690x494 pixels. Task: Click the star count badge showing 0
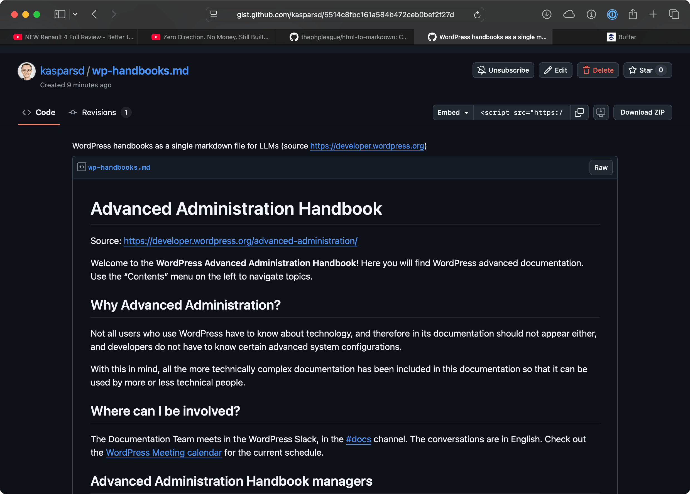[x=661, y=70]
